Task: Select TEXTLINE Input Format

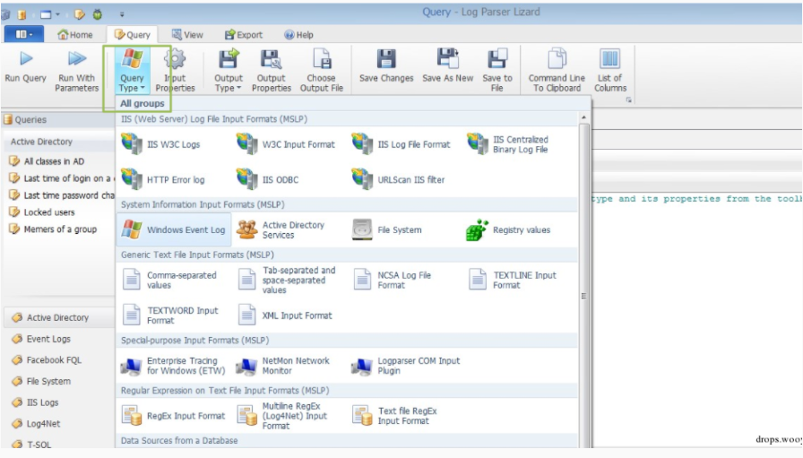Action: 519,280
